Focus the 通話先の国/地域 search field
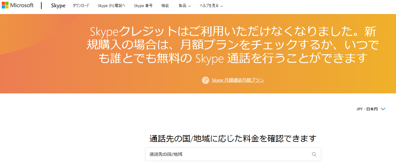This screenshot has width=396, height=162. tap(228, 154)
